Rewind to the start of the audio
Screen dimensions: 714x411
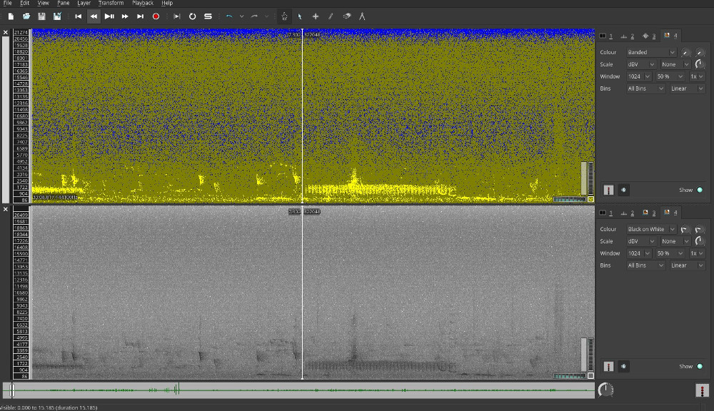79,16
